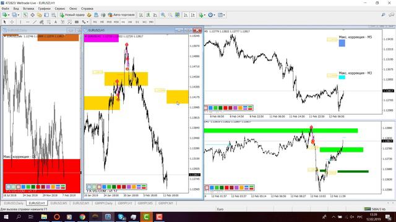Select the arrow cursor tool

(x=4, y=22)
